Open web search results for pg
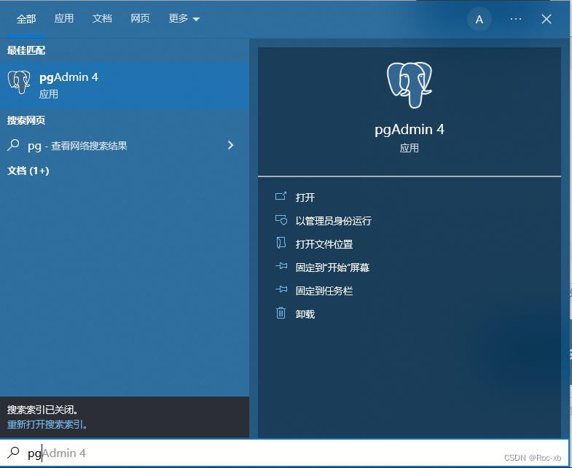The height and width of the screenshot is (468, 572). tap(125, 146)
